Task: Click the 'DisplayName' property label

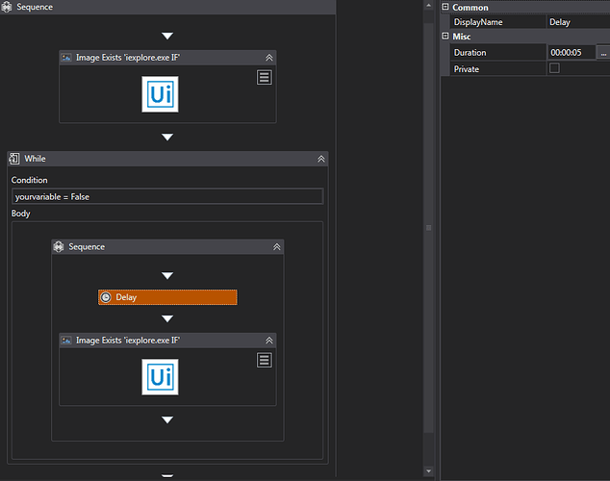Action: point(478,22)
